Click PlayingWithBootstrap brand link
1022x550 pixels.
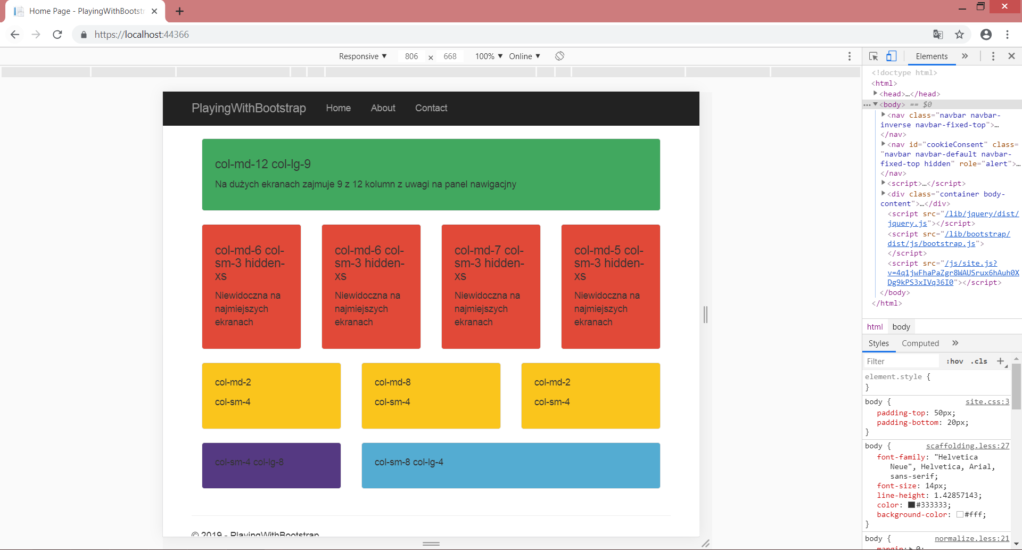pyautogui.click(x=249, y=108)
